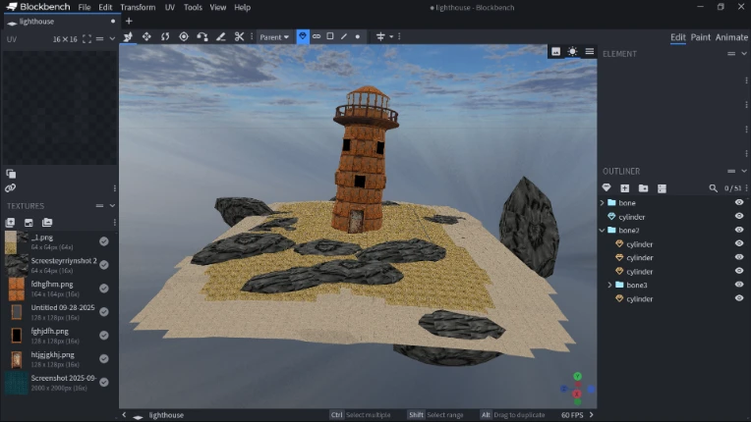Toggle Outliner options list icon
751x422 pixels.
point(662,188)
